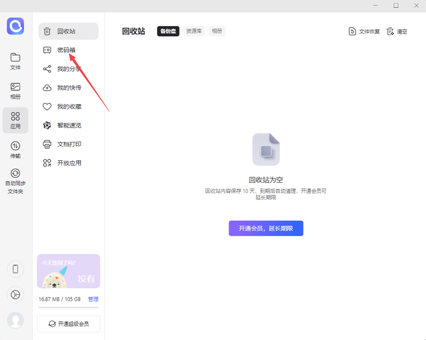Select the 相册 tab above the list
The width and height of the screenshot is (426, 340).
pos(217,31)
